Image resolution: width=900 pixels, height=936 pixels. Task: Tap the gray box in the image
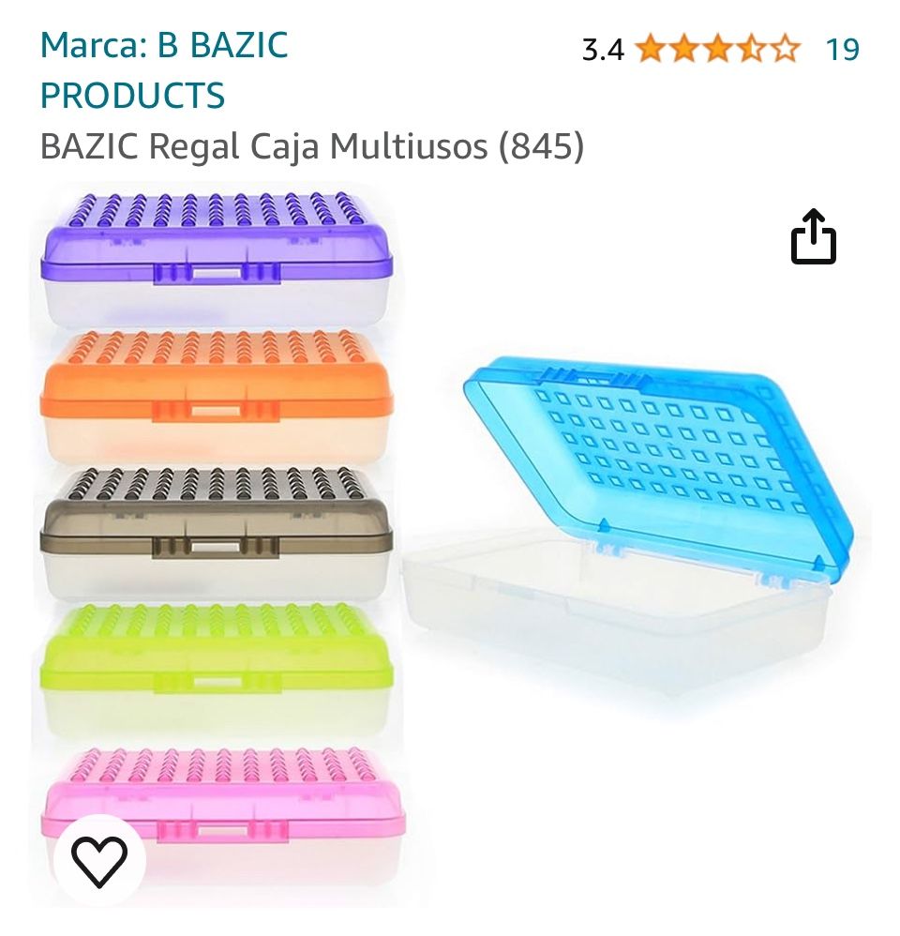[x=217, y=533]
